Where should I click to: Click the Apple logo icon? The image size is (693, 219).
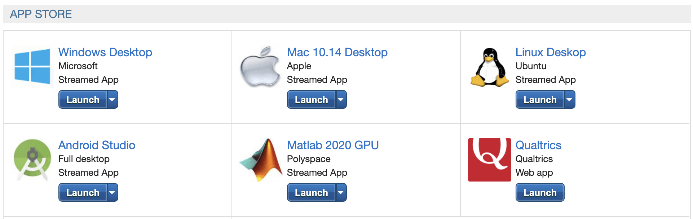pyautogui.click(x=260, y=67)
